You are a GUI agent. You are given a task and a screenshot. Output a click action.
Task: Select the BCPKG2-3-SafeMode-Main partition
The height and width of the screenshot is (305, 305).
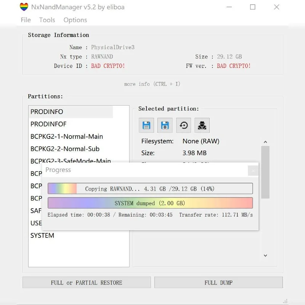tap(71, 161)
